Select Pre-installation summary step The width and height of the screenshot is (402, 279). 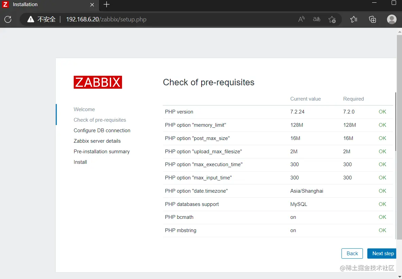coord(102,151)
